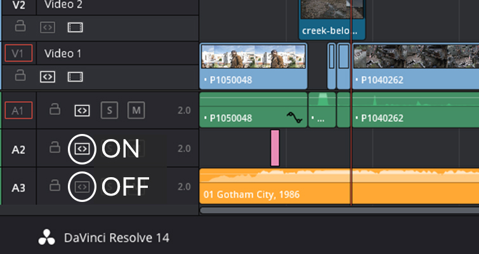Click the P1040262 video clip on V1

[412, 67]
